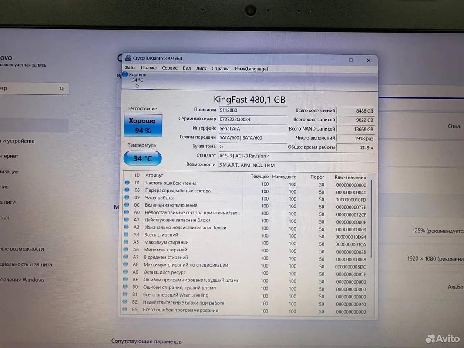Click the search magnifier icon in Settings
The width and height of the screenshot is (464, 348).
[62, 89]
